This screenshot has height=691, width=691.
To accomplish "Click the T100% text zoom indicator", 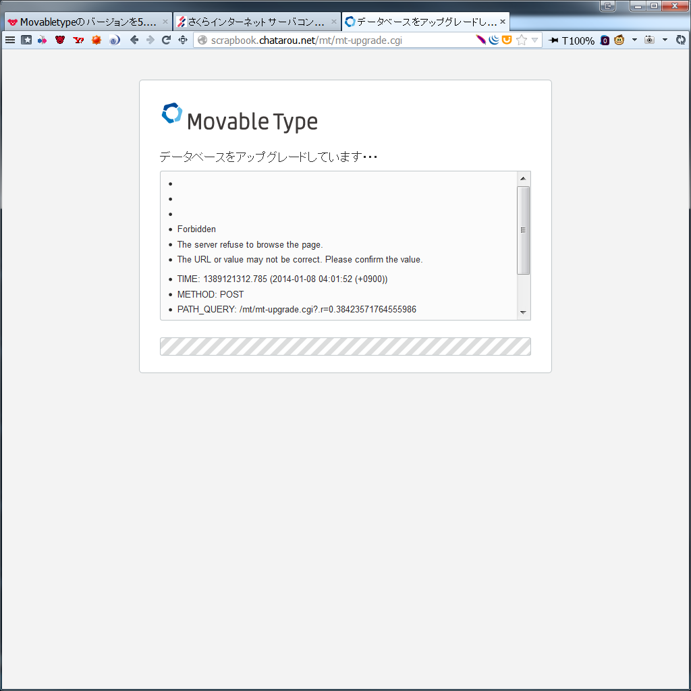I will click(578, 40).
